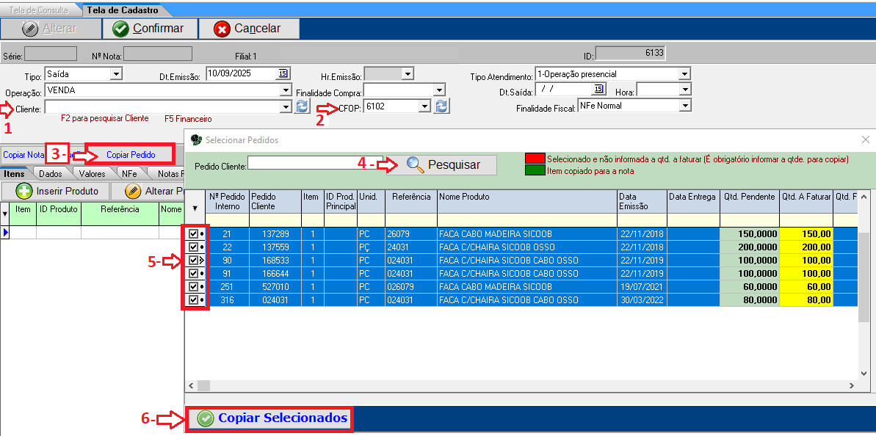Viewport: 876px width, 436px height.
Task: Uncheck the checkbox for pedido interno 22
Action: 193,247
